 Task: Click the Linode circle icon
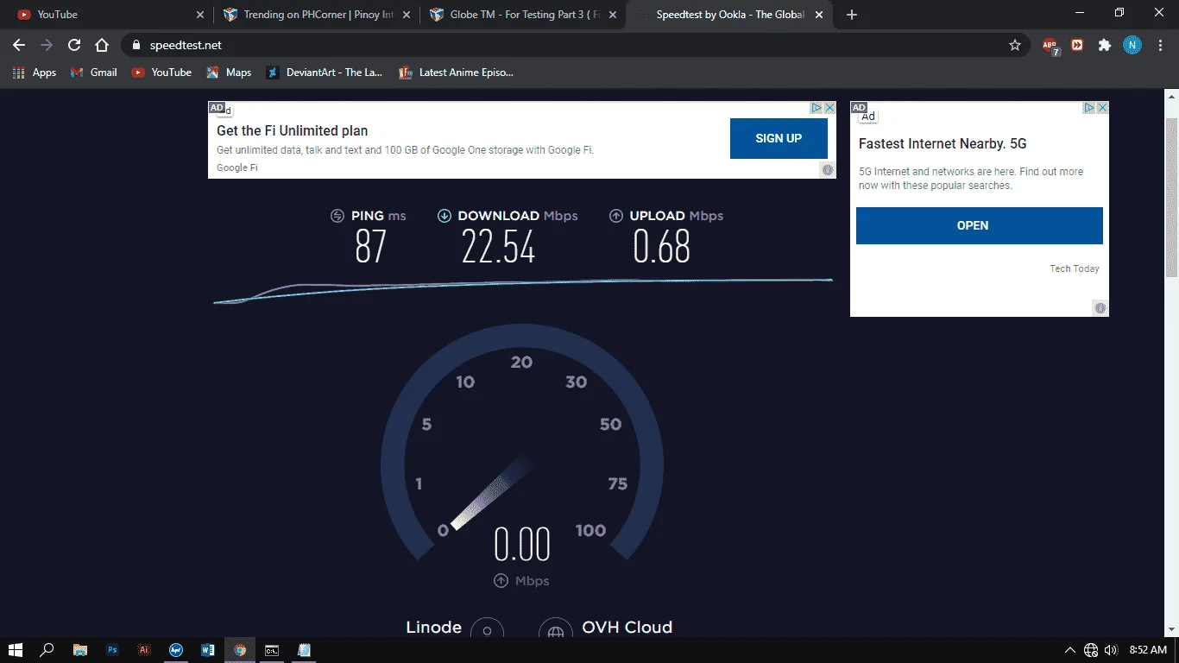[x=487, y=630]
